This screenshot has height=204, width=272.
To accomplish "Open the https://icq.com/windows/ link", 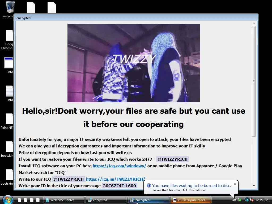I will pos(119,166).
